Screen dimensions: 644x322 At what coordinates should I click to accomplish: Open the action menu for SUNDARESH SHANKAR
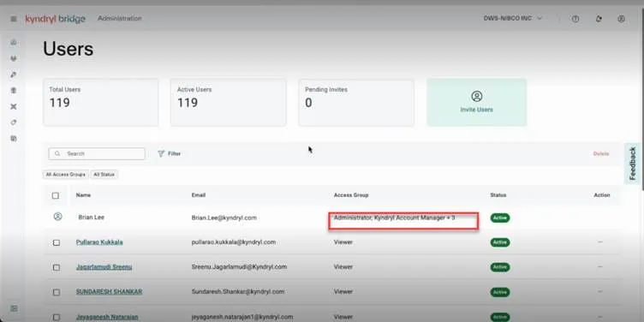coord(600,292)
